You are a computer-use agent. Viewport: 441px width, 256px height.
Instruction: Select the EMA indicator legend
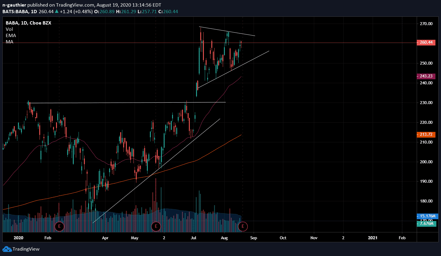[11, 36]
